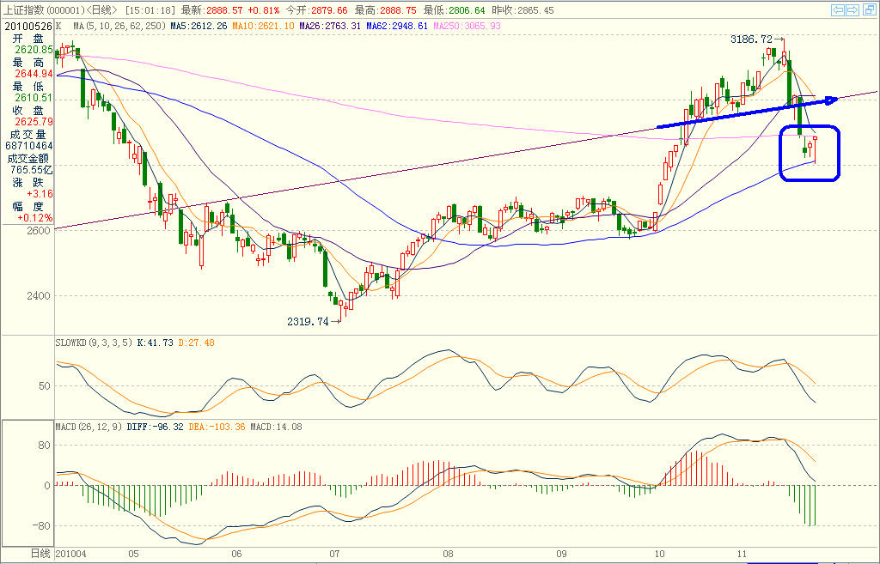The height and width of the screenshot is (564, 880).
Task: Click the 上证指数(000001) chart title
Action: (45, 10)
